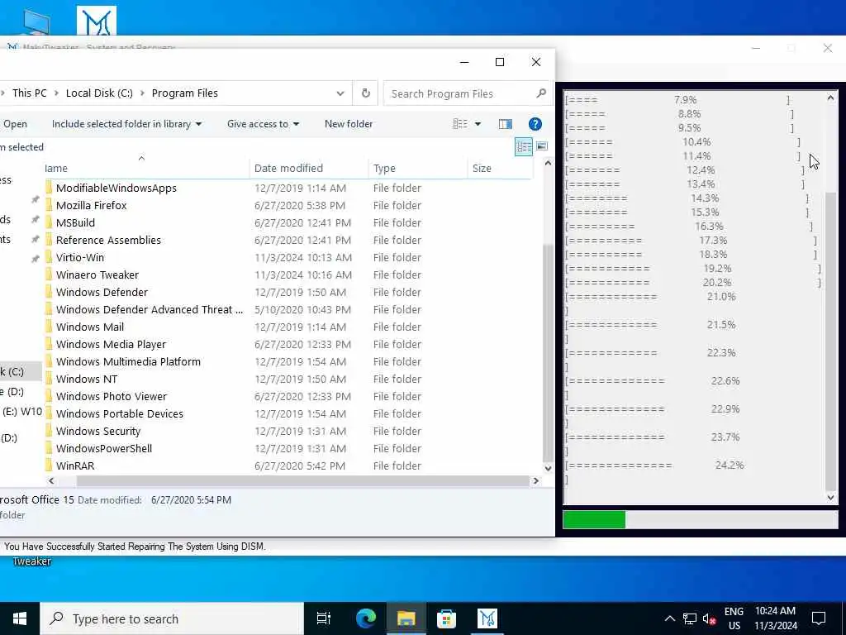Open Explorer help question mark icon
The height and width of the screenshot is (635, 846).
coord(535,124)
